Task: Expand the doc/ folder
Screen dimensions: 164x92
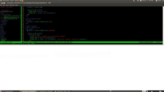Action: [x=2, y=28]
